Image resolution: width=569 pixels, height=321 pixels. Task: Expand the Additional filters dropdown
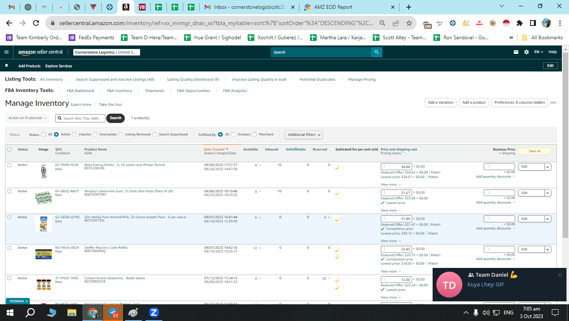pos(304,135)
